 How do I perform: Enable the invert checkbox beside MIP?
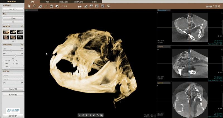point(14,64)
